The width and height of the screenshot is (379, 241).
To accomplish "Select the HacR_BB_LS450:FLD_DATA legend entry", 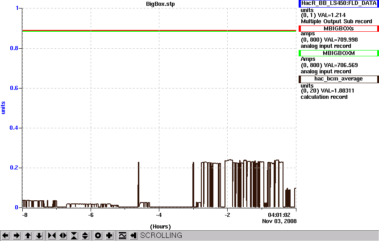I will 339,4.
